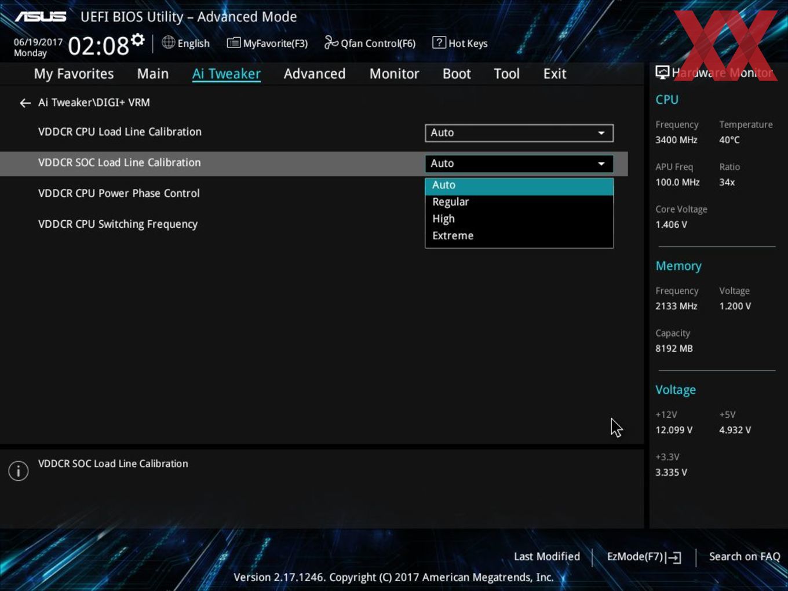
Task: Open VDDCR CPU Load Line Calibration dropdown
Action: point(519,133)
